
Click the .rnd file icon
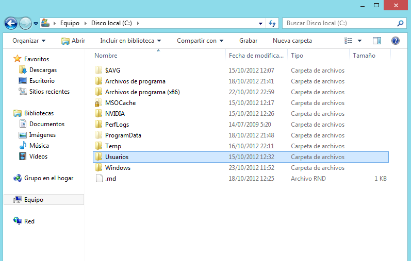[99, 178]
